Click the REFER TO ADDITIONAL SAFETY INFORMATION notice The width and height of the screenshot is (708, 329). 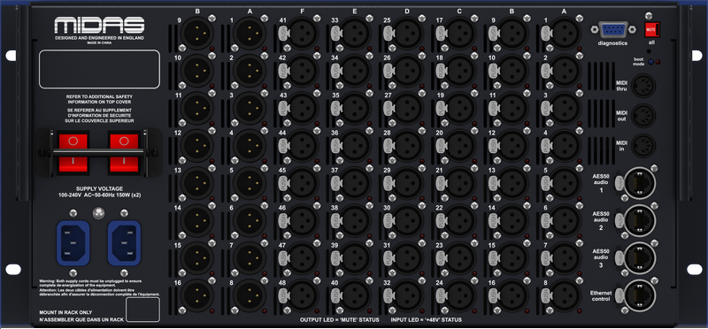[99, 99]
